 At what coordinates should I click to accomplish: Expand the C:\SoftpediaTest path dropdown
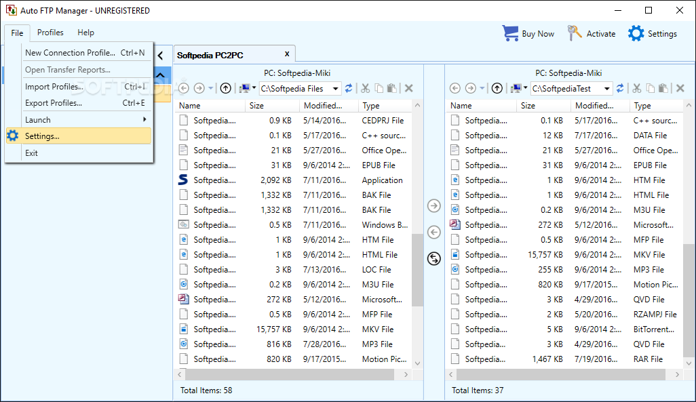click(606, 89)
